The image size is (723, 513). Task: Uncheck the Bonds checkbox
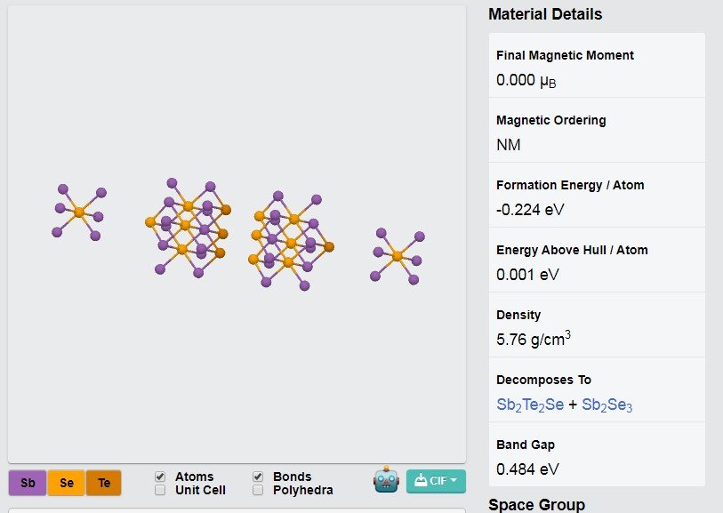pos(258,477)
